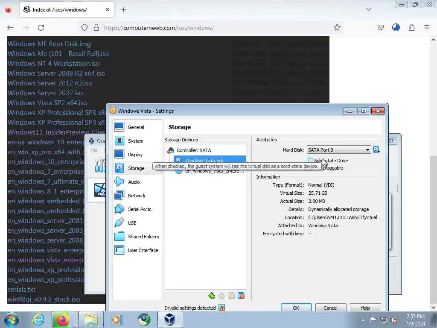Image resolution: width=437 pixels, height=328 pixels.
Task: Click the tracking protection shield icon
Action: 84,28
